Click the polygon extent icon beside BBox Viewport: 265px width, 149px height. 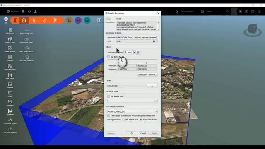pos(138,53)
